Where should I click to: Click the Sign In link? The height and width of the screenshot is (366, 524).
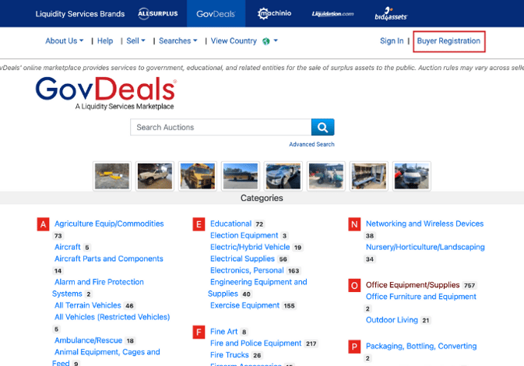(392, 40)
